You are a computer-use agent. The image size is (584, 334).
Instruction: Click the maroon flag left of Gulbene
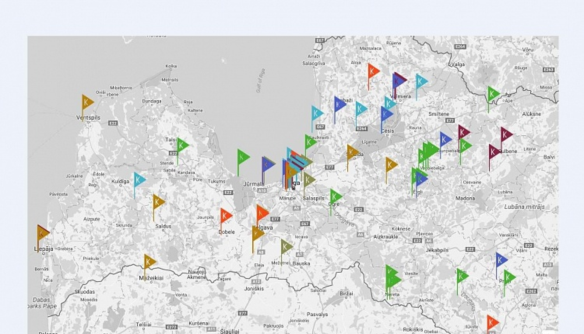click(493, 152)
